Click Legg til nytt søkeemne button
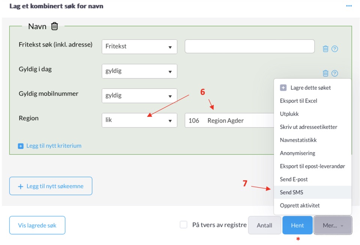Viewport: 360px width, 245px height. (x=51, y=186)
